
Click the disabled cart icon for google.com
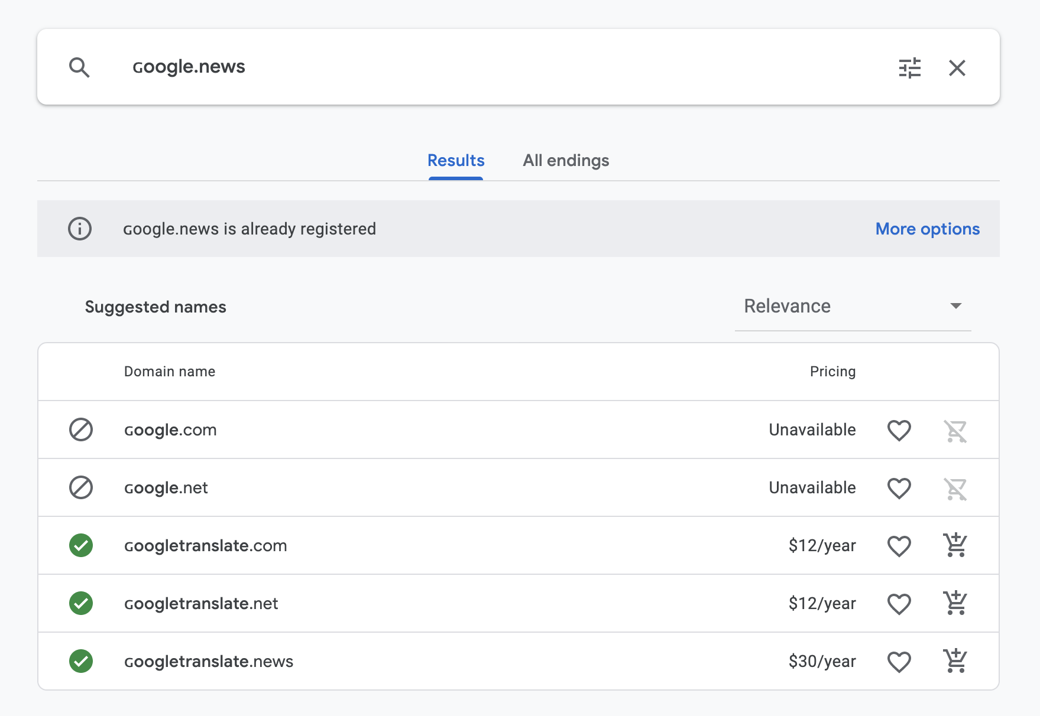[x=955, y=431]
